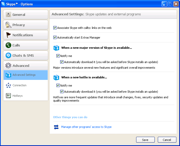
Task: Toggle automatic download for hotfixes
Action: tap(62, 92)
